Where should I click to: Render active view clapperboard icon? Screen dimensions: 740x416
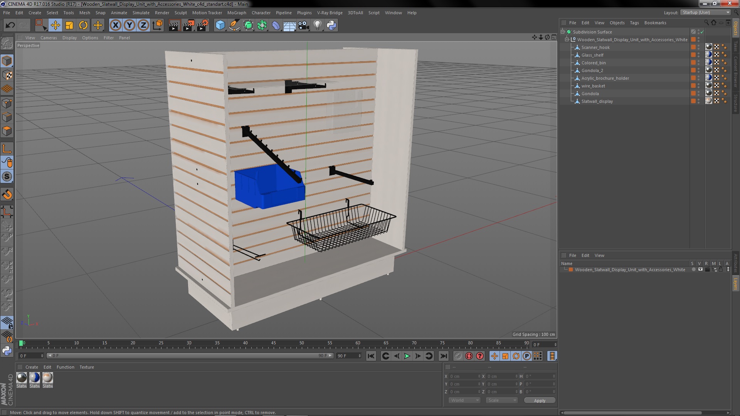coord(174,25)
